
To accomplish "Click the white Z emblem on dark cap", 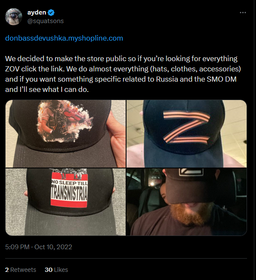I will tap(191, 172).
